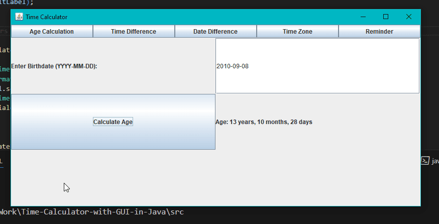Close the Time Calculator window
The width and height of the screenshot is (439, 224).
click(x=409, y=17)
